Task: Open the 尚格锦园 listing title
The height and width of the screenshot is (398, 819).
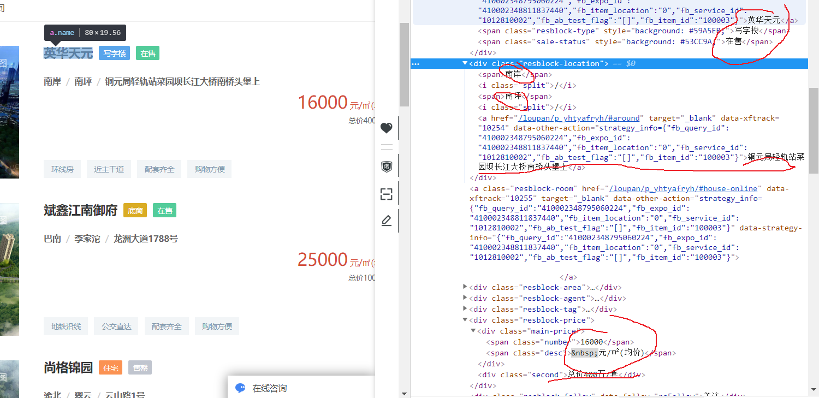Action: click(x=68, y=367)
